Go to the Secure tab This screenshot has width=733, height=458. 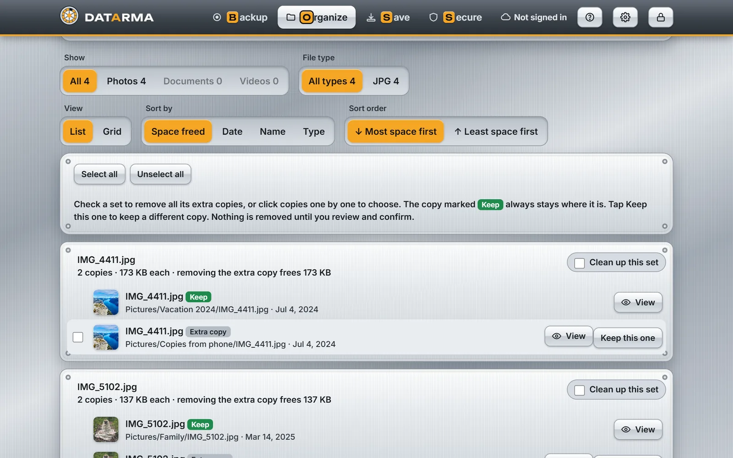coord(455,17)
